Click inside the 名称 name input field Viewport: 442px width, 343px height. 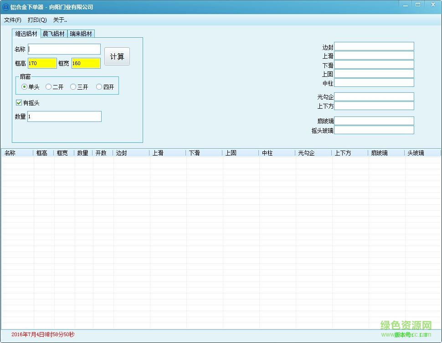64,49
